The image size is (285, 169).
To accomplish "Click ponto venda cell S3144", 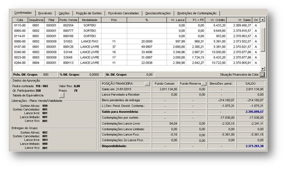I will click(x=68, y=52).
